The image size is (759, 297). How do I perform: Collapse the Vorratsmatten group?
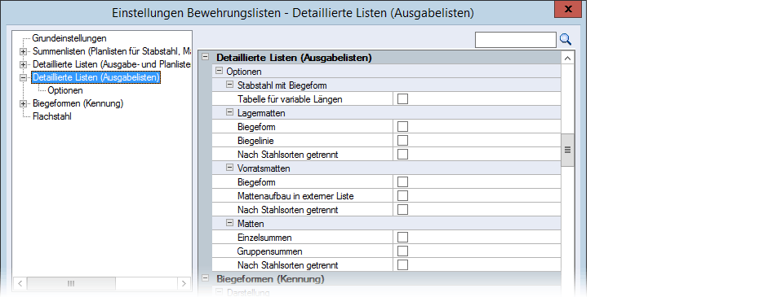(x=230, y=168)
